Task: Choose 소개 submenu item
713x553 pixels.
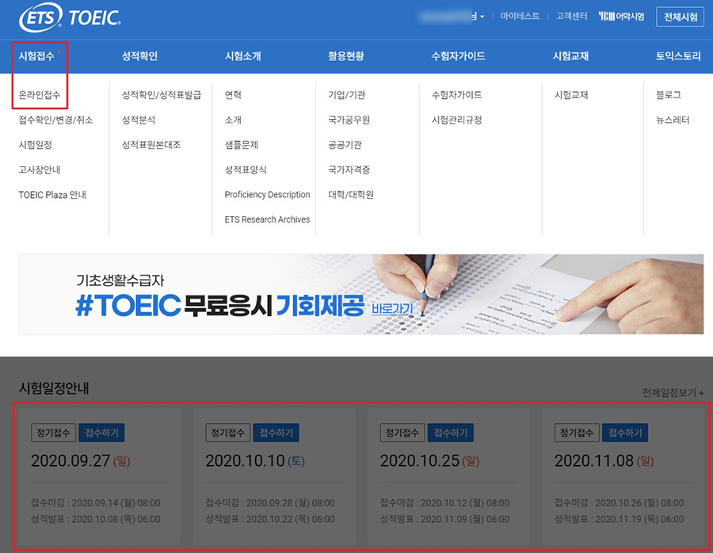Action: click(x=233, y=120)
